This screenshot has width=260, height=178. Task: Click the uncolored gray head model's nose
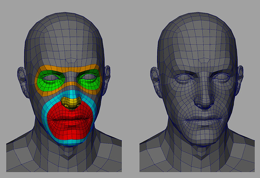click(204, 99)
